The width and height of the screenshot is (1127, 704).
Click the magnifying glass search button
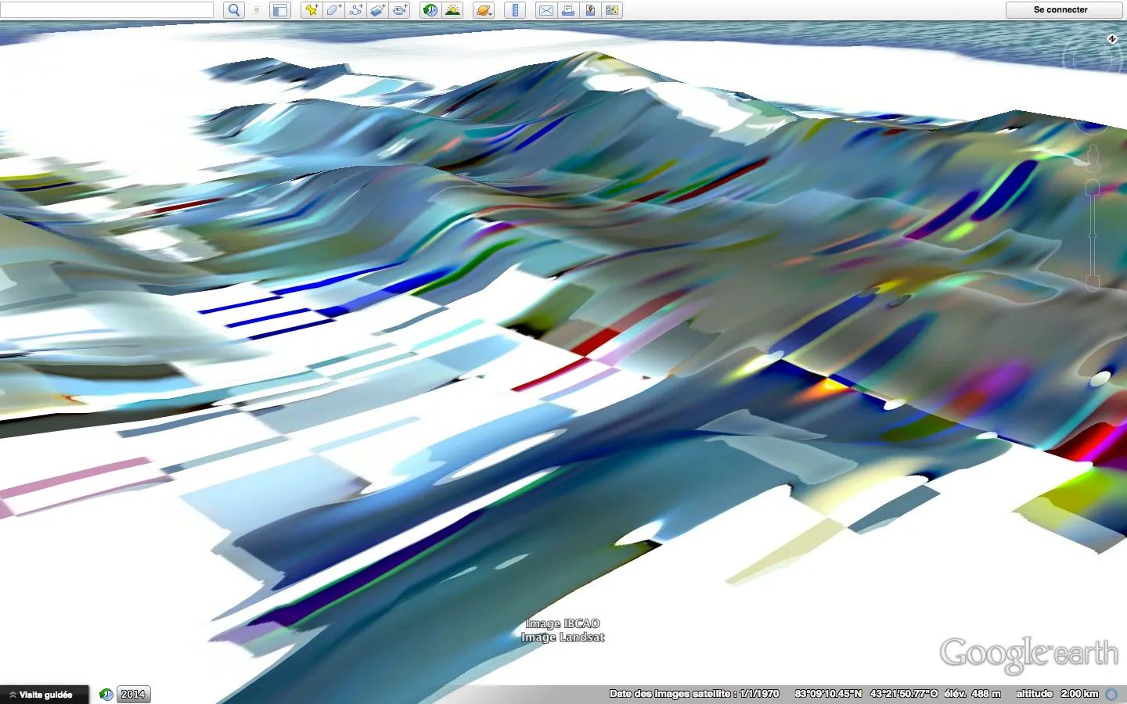(233, 10)
